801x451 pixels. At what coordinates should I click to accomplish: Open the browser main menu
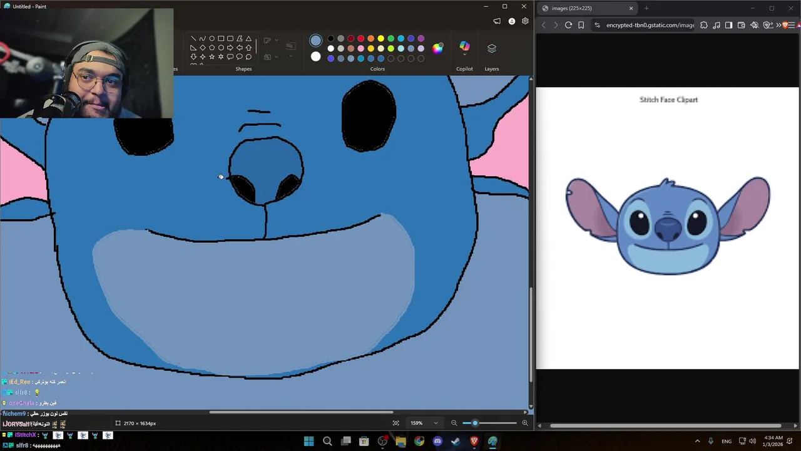point(792,25)
